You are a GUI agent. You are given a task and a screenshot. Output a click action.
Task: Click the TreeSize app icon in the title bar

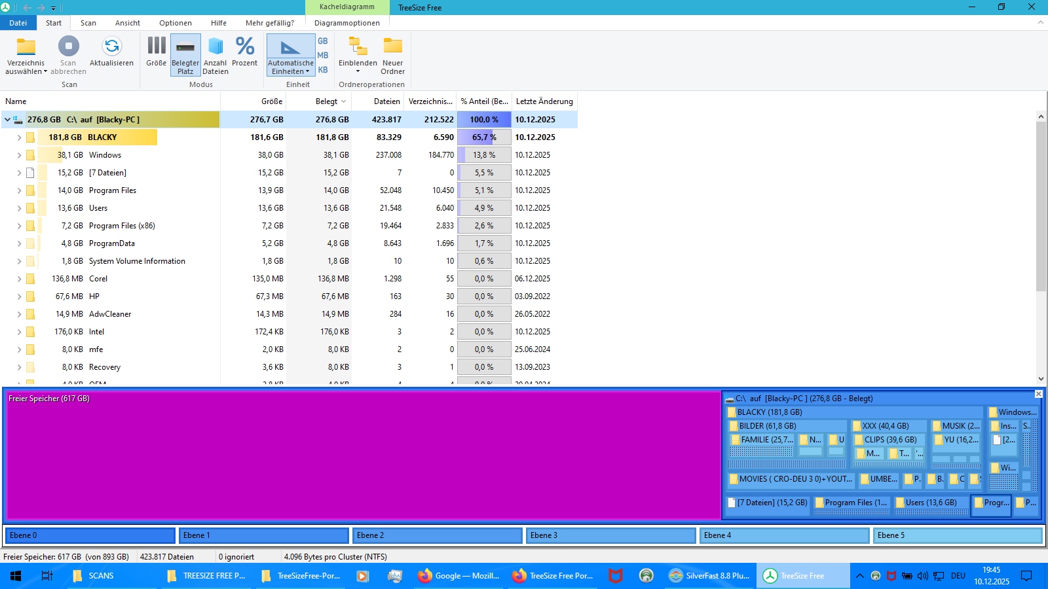6,7
